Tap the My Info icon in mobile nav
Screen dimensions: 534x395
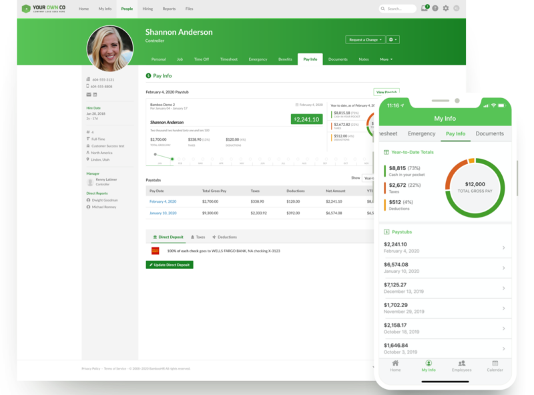point(429,364)
